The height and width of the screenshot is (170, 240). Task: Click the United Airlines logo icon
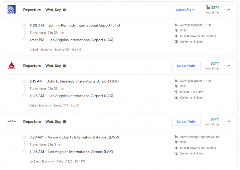(12, 10)
